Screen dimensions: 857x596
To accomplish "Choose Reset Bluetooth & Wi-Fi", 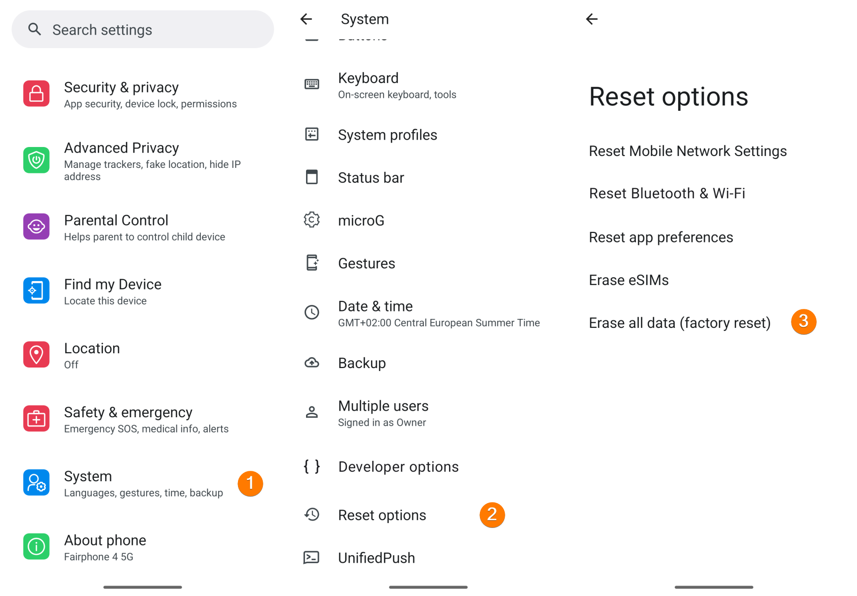I will [667, 193].
